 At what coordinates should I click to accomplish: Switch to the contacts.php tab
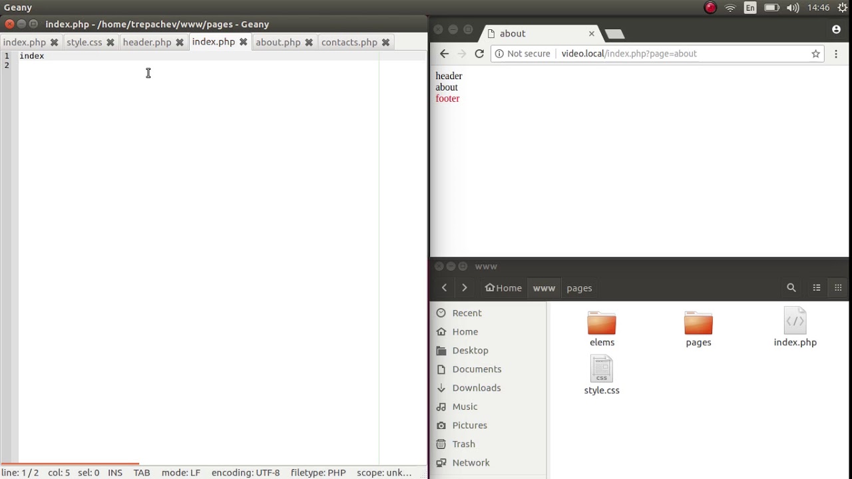tap(349, 42)
